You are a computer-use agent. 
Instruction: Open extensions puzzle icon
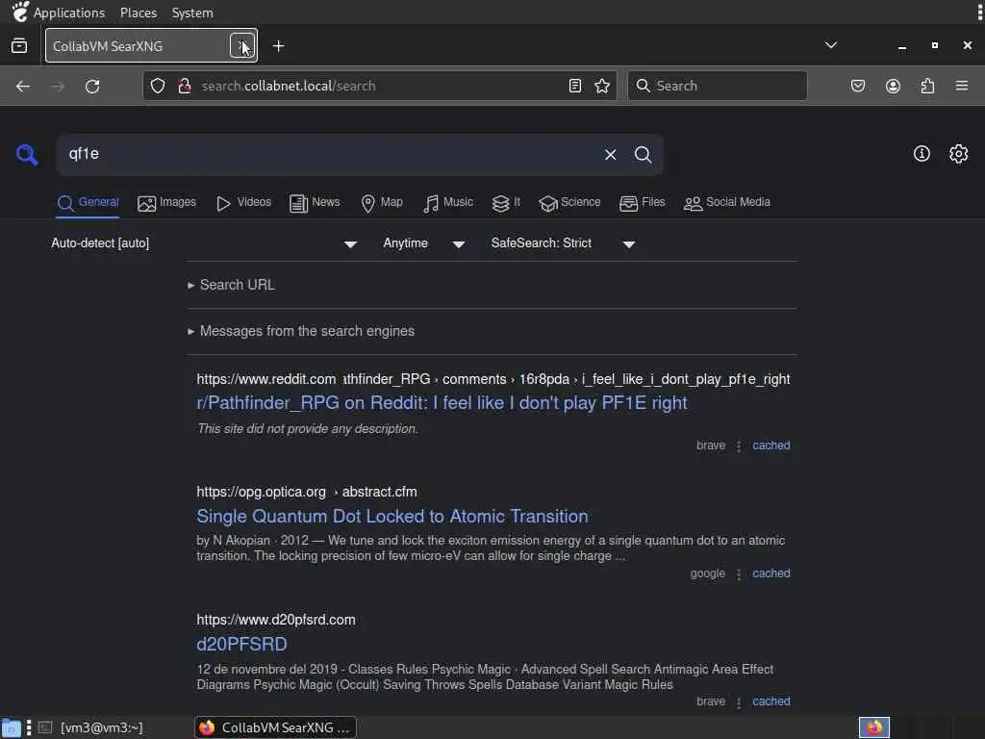[927, 86]
